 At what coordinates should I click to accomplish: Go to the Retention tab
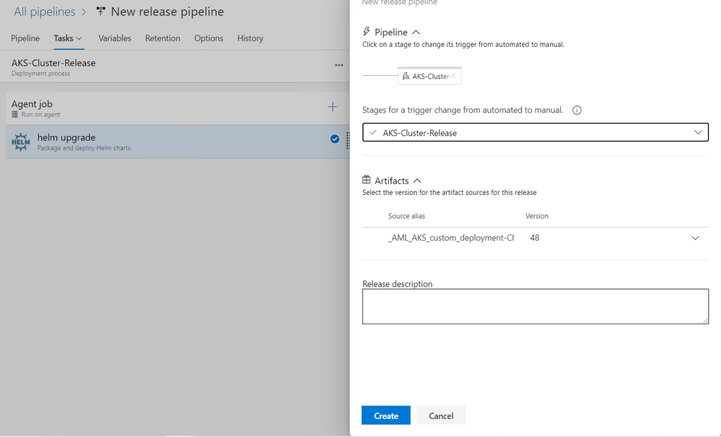(x=163, y=38)
